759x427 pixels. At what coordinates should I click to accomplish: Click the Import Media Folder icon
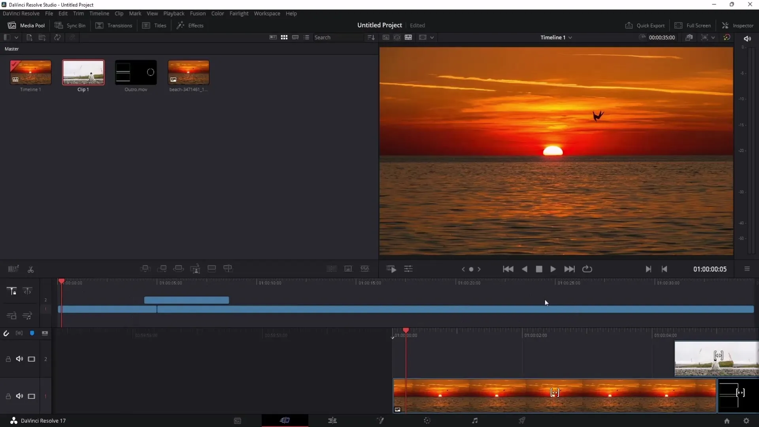[42, 37]
